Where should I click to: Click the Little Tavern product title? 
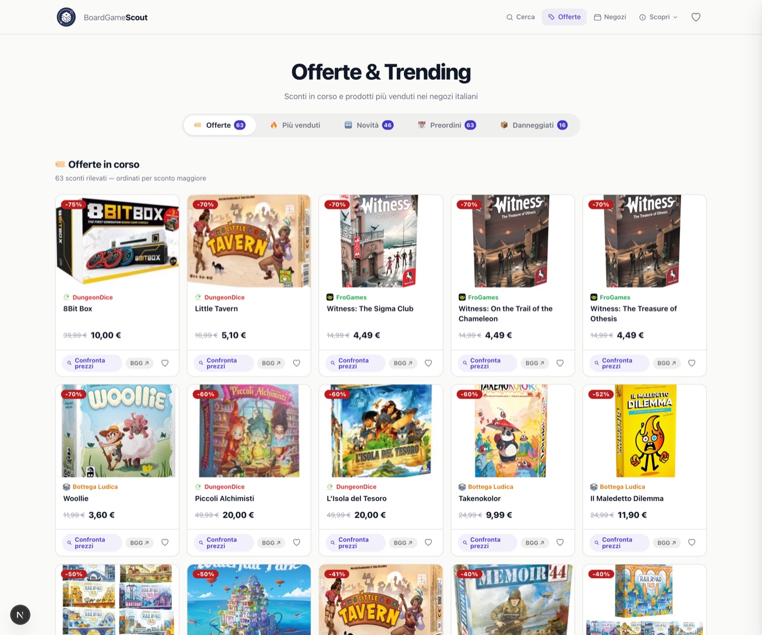(216, 308)
